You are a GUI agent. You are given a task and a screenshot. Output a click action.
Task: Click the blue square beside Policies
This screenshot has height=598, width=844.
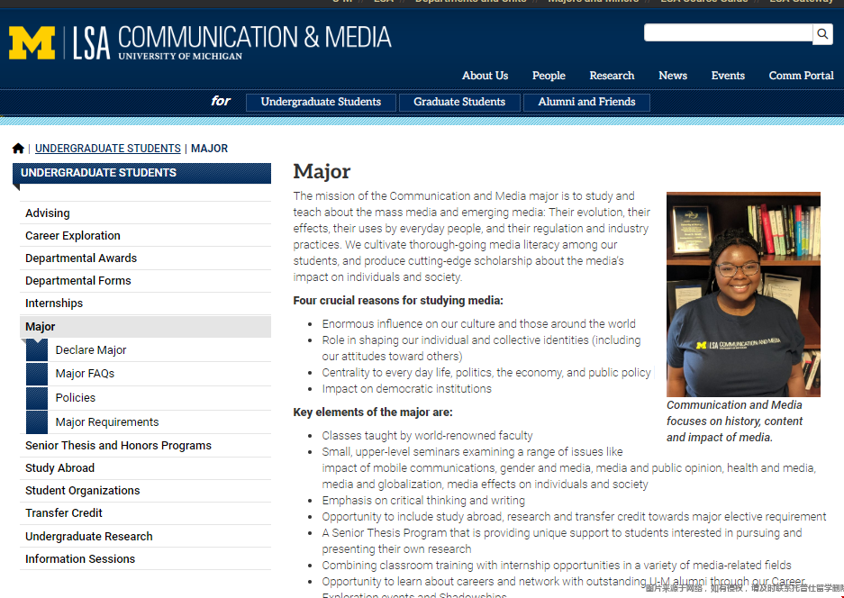tap(37, 398)
